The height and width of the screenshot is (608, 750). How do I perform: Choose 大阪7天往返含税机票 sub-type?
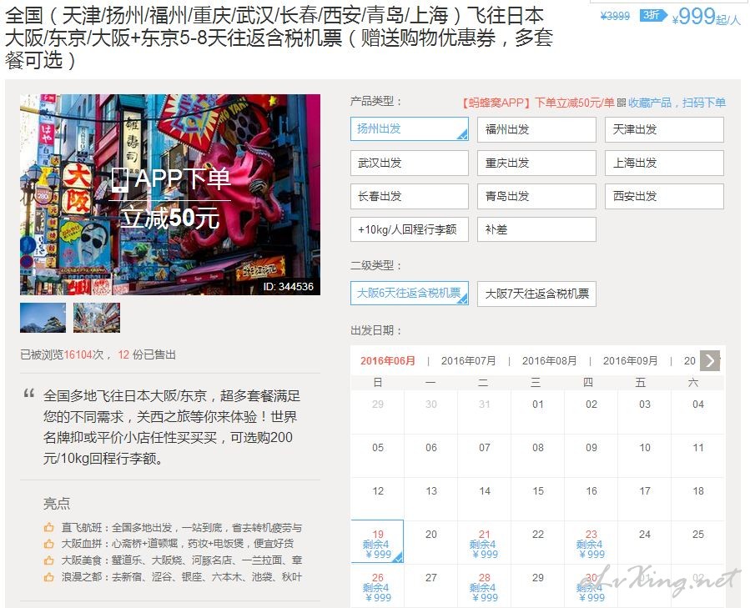[x=536, y=294]
